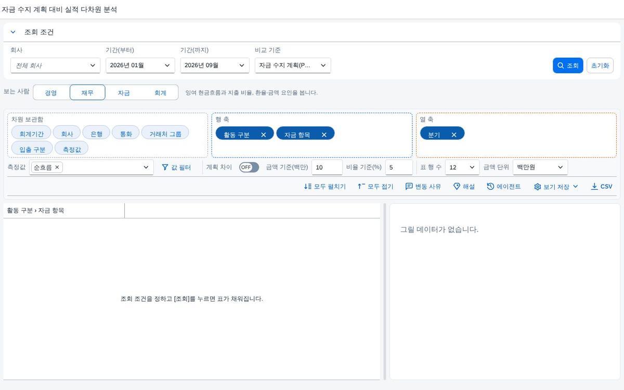Remove 활동 구분 from row axis
This screenshot has width=624, height=390.
(264, 135)
